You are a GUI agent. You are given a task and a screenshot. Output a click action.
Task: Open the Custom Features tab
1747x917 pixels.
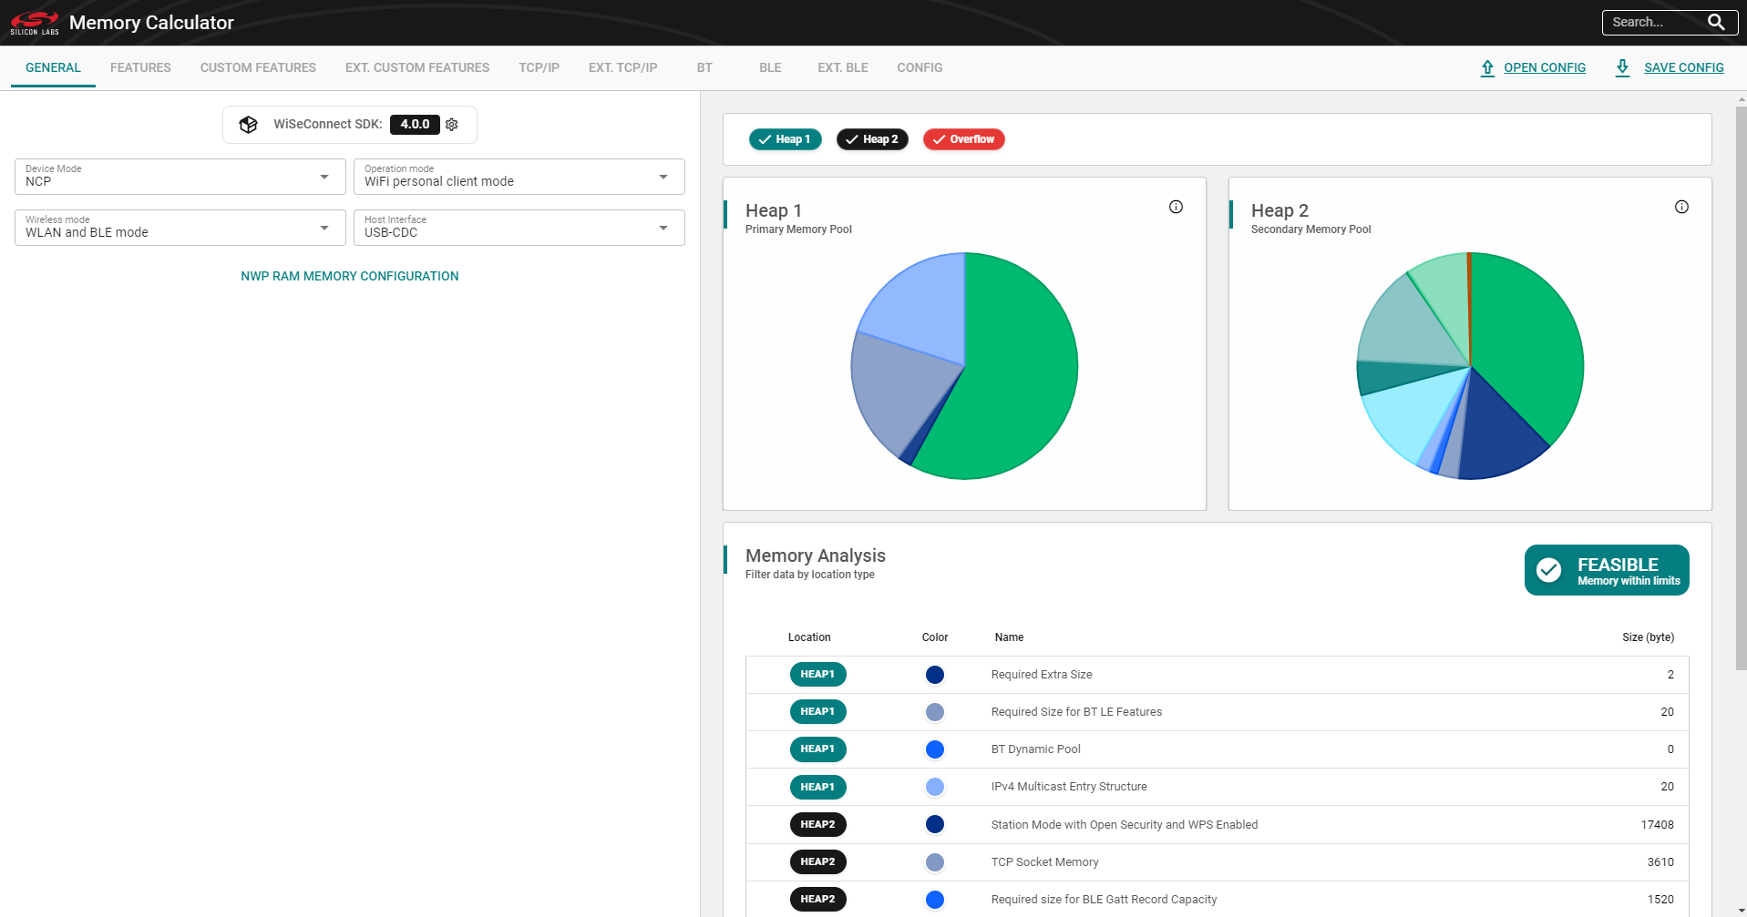point(258,68)
